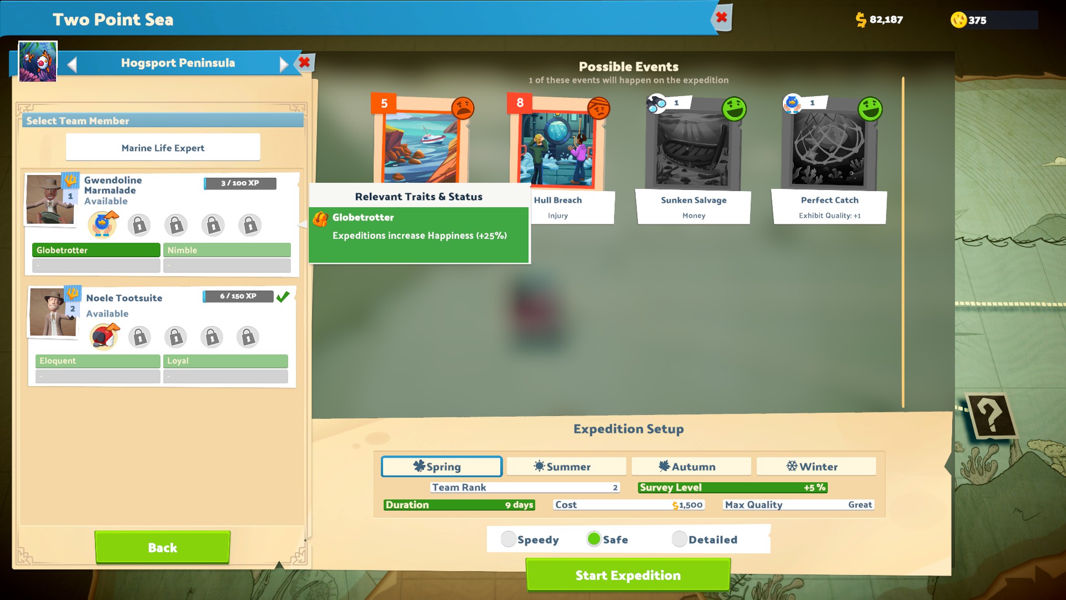Viewport: 1066px width, 600px height.
Task: Click the Survey Level +5% bar
Action: [x=732, y=487]
